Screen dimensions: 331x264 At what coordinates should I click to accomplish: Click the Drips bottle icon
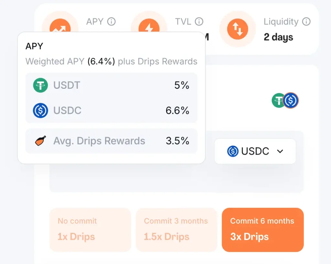coord(40,141)
